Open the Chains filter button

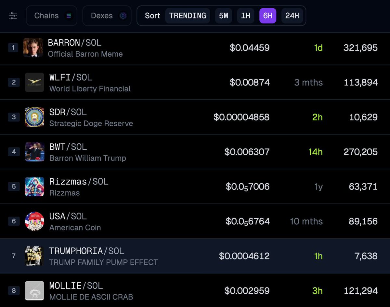tap(51, 16)
